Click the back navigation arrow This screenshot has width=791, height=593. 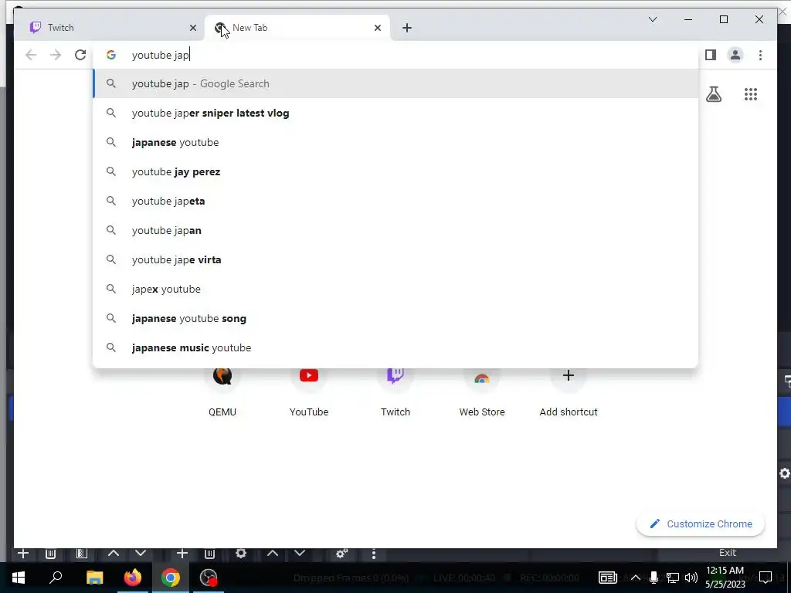[x=31, y=55]
